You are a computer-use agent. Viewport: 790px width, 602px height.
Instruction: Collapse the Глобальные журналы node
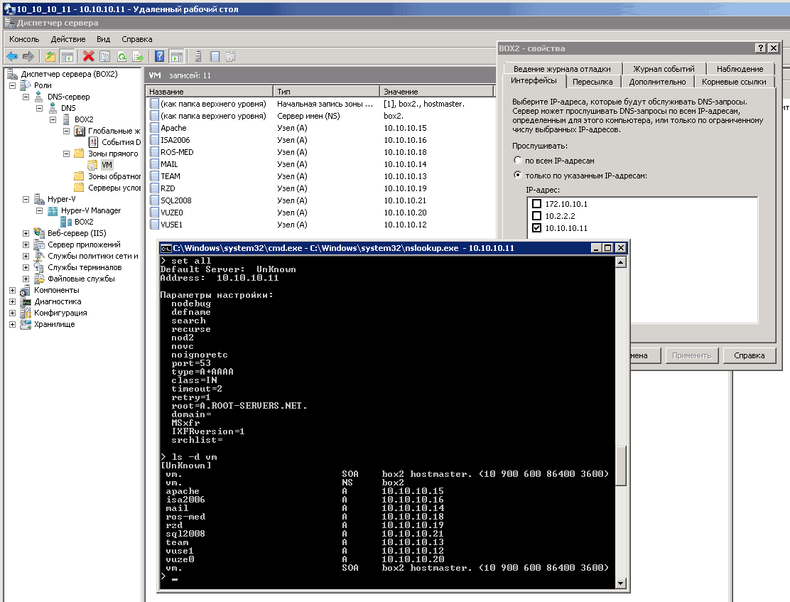click(x=67, y=131)
